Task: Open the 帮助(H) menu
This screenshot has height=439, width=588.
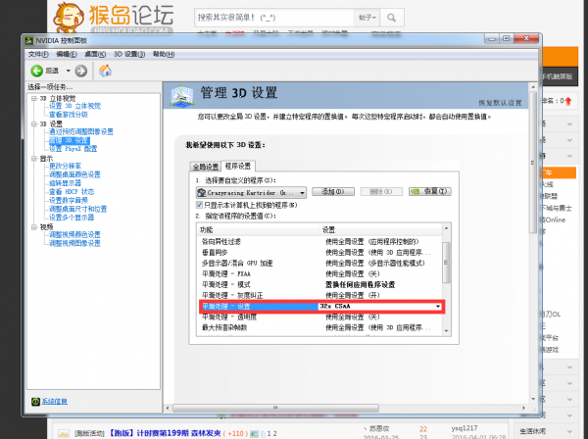Action: tap(164, 54)
